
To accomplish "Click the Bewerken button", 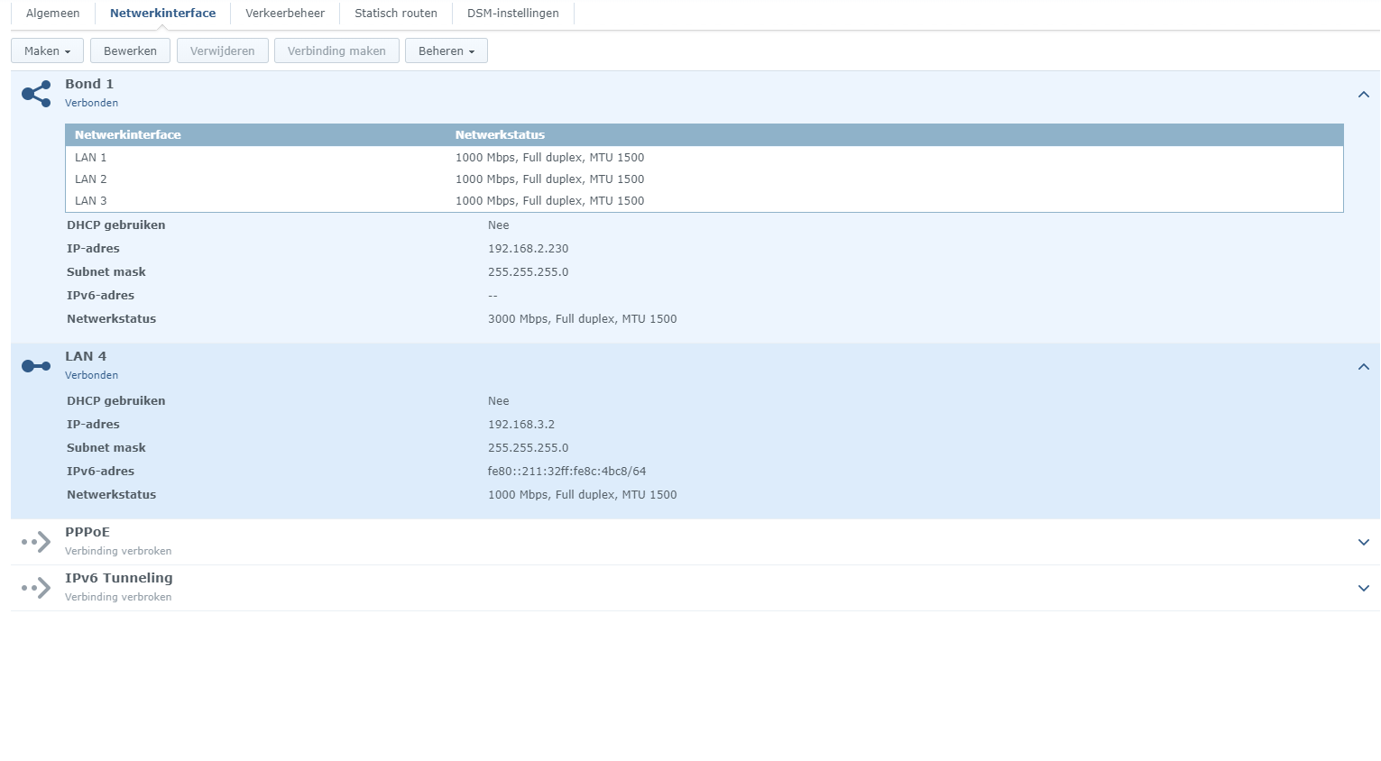I will tap(130, 50).
